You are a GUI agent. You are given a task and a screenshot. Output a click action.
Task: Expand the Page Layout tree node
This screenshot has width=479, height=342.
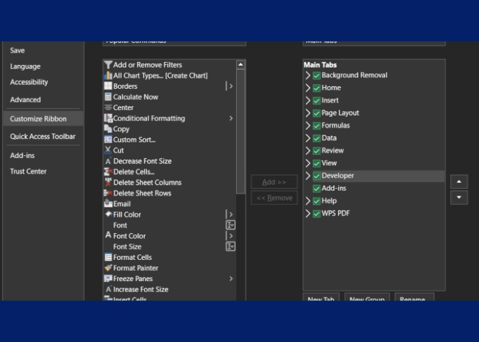pyautogui.click(x=308, y=113)
